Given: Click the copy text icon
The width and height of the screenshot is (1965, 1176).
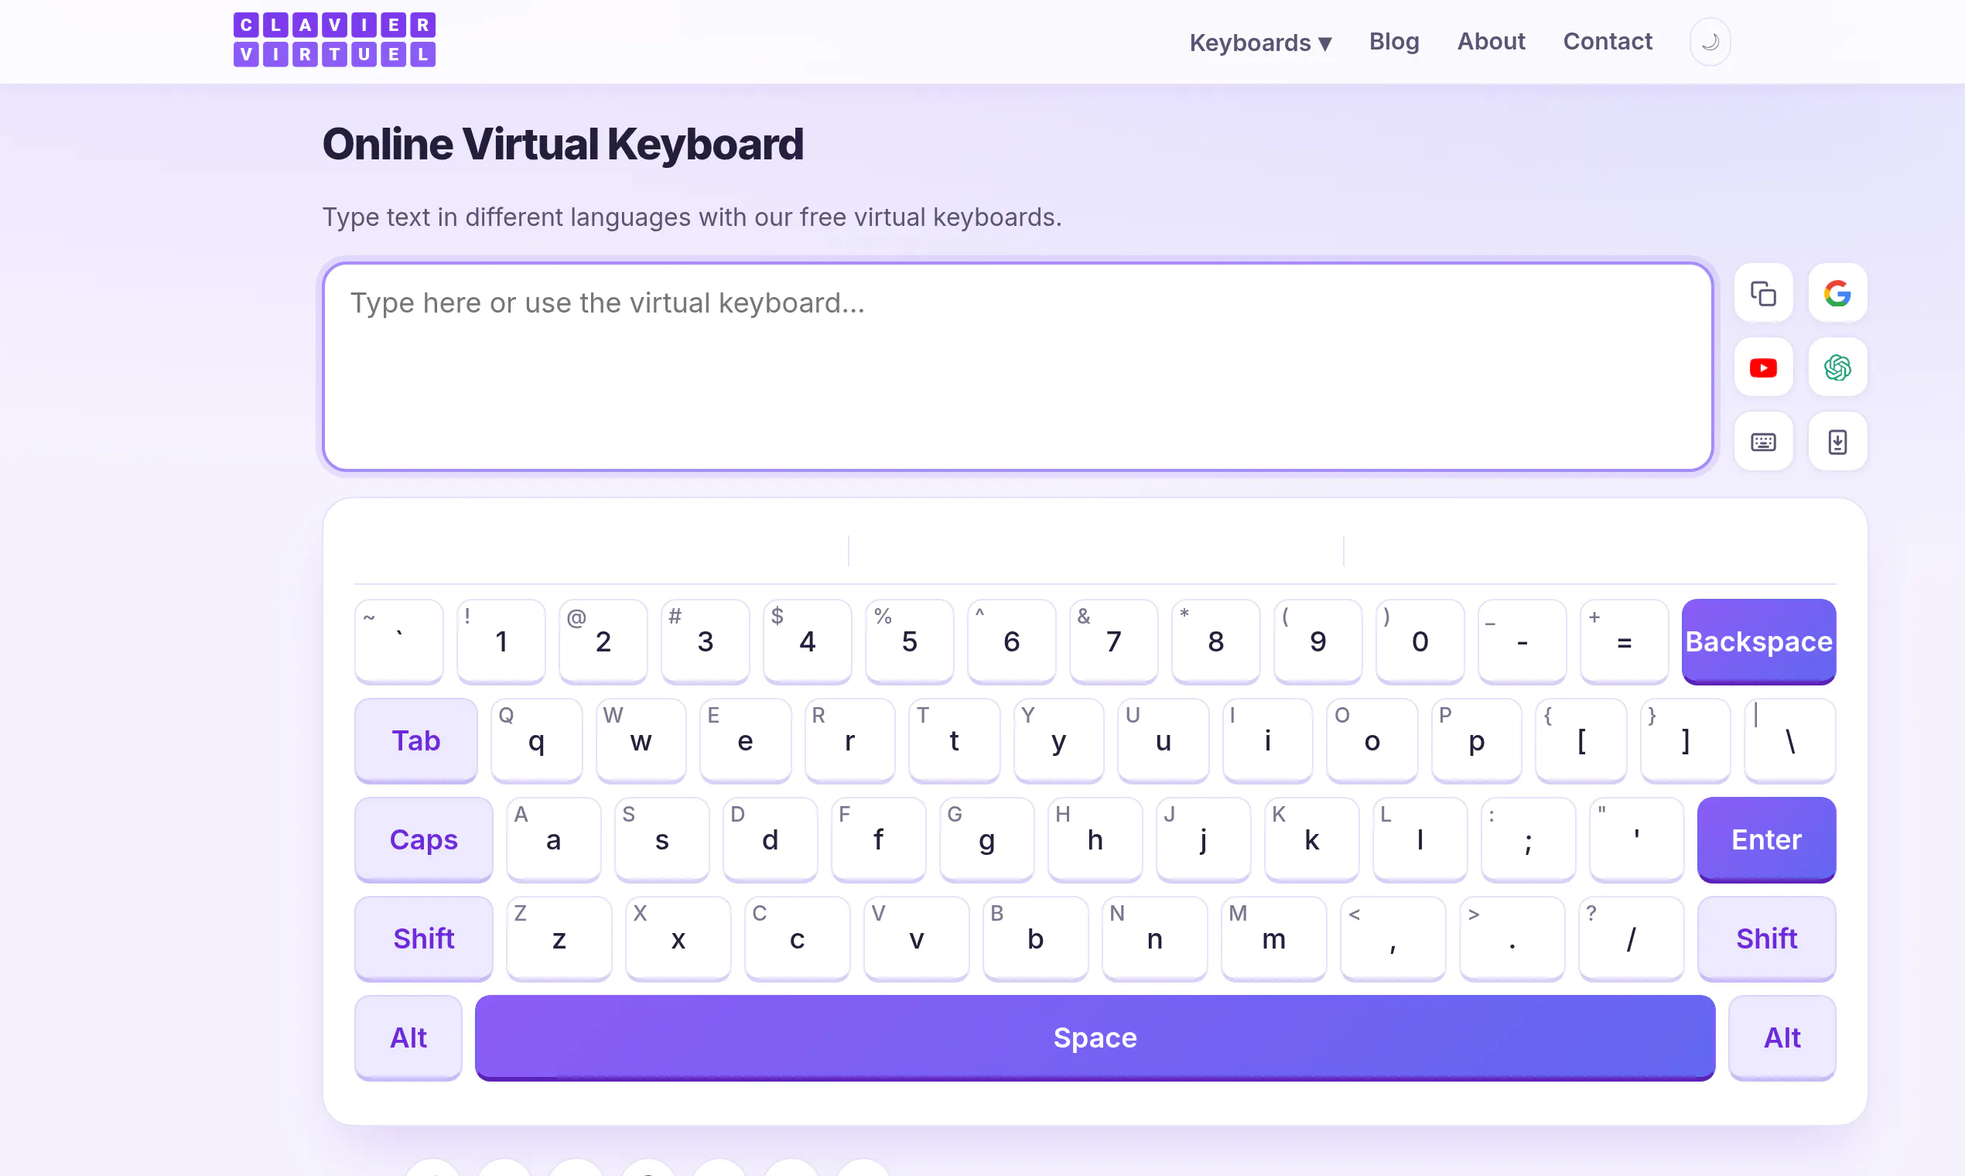Looking at the screenshot, I should [x=1763, y=293].
